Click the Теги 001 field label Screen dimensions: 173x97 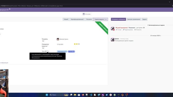pos(44,51)
